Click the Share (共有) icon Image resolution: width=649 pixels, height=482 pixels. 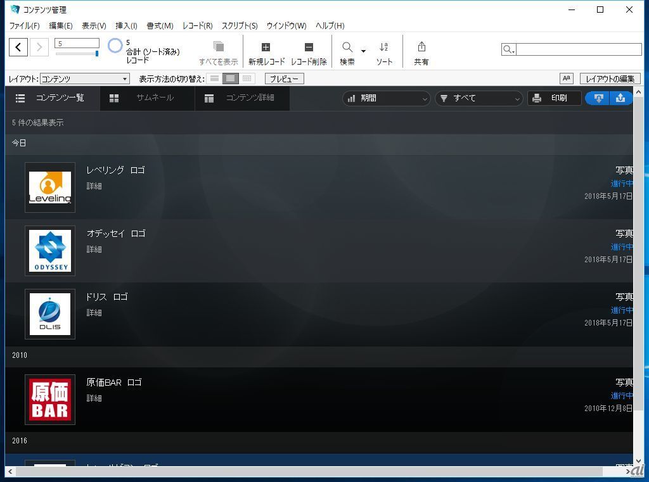click(421, 48)
